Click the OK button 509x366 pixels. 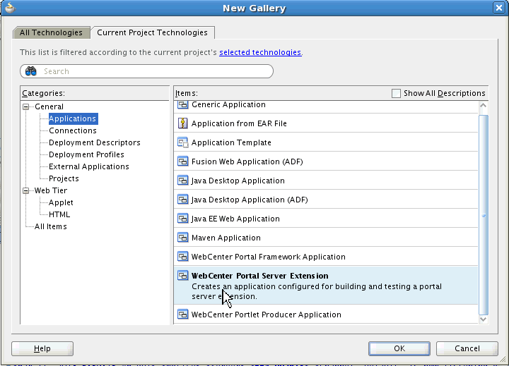tap(399, 348)
